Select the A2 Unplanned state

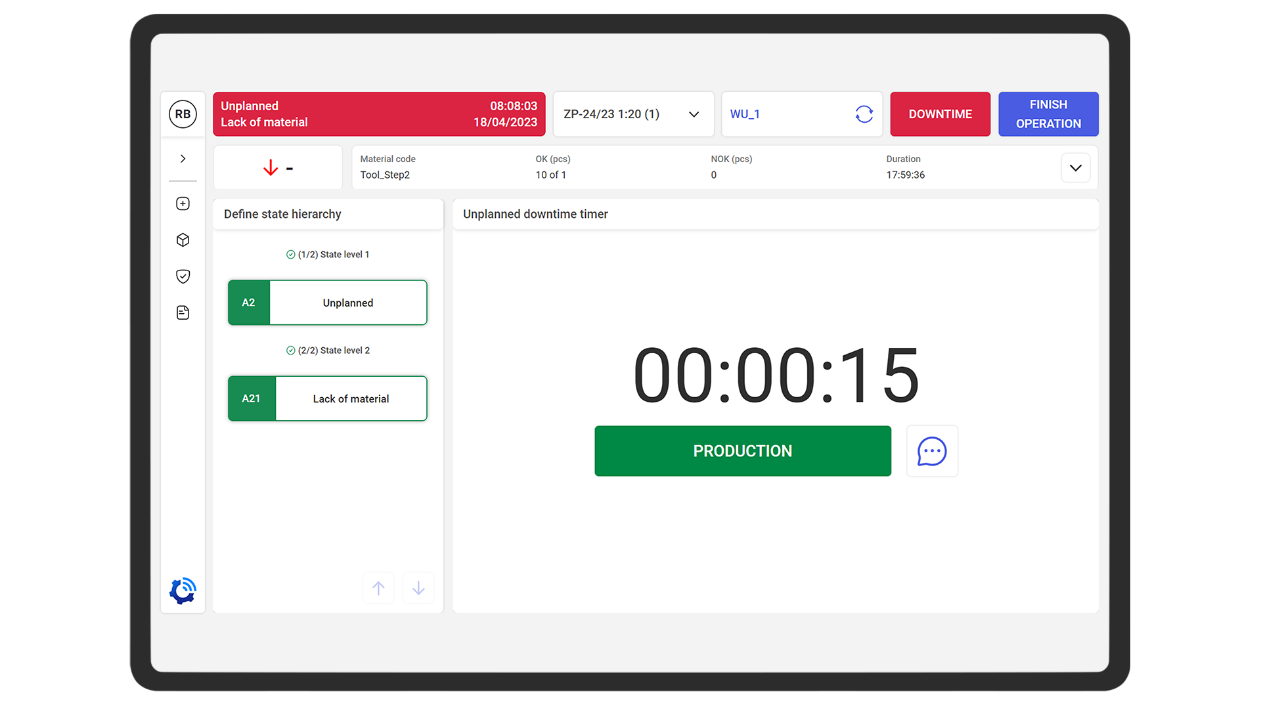click(x=327, y=303)
